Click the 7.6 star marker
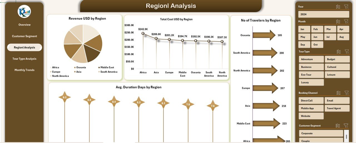The width and height of the screenshot is (356, 143). (x=213, y=106)
